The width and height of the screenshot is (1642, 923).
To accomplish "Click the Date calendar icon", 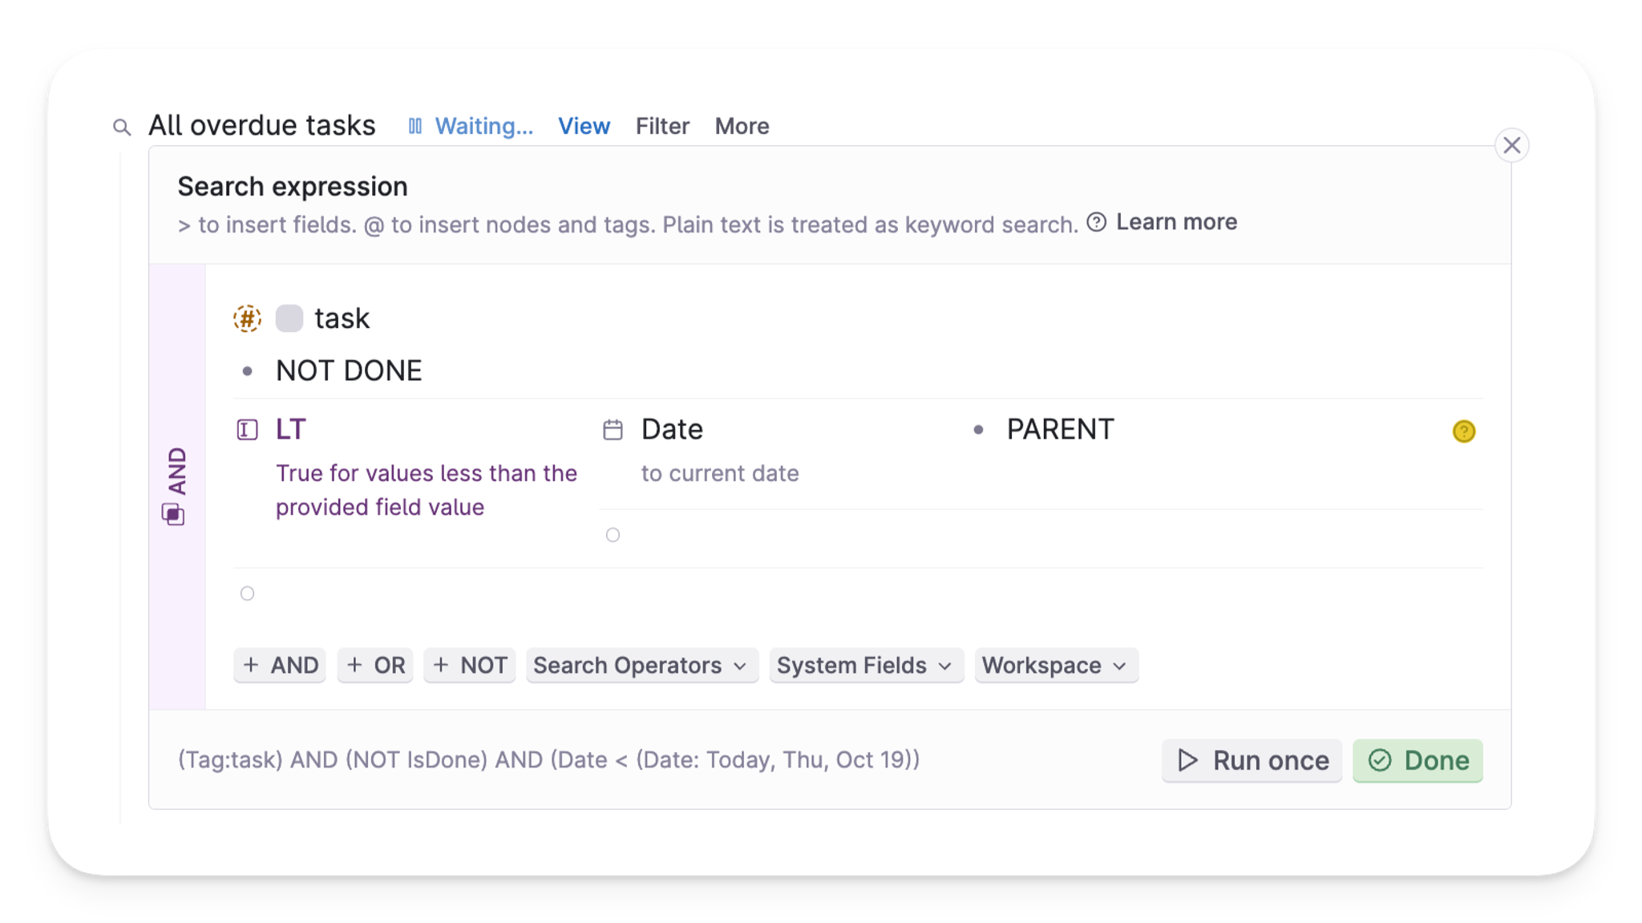I will (x=613, y=430).
